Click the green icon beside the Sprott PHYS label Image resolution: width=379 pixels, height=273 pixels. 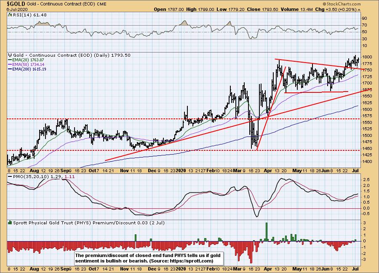click(x=10, y=223)
